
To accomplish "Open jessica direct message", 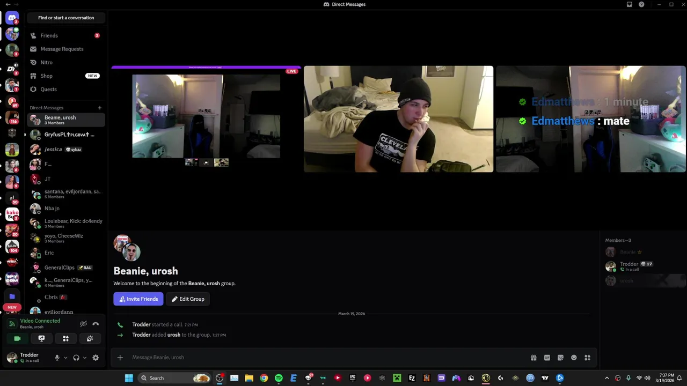I will pyautogui.click(x=66, y=149).
